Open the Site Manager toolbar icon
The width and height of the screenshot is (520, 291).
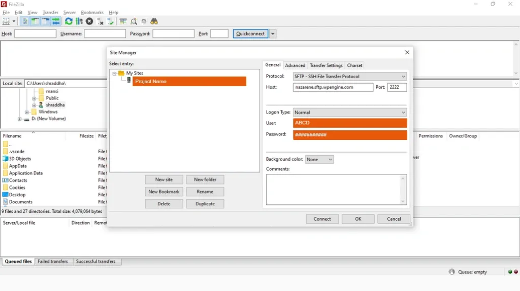(6, 21)
